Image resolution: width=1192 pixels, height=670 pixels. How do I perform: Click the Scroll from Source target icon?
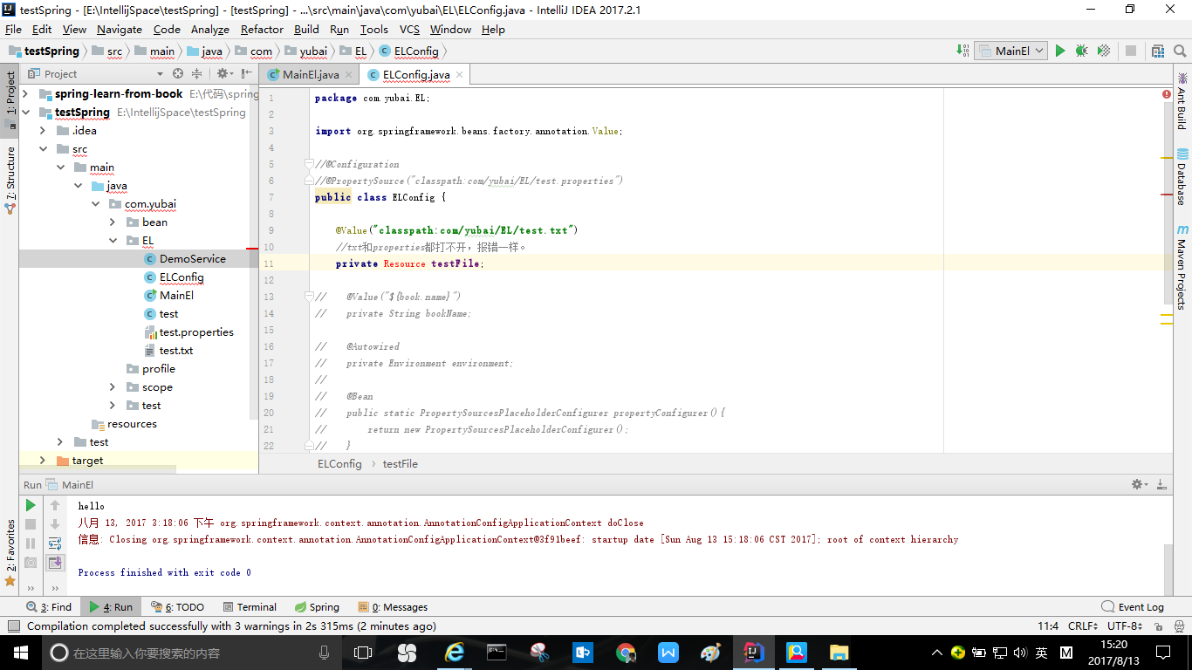(178, 74)
